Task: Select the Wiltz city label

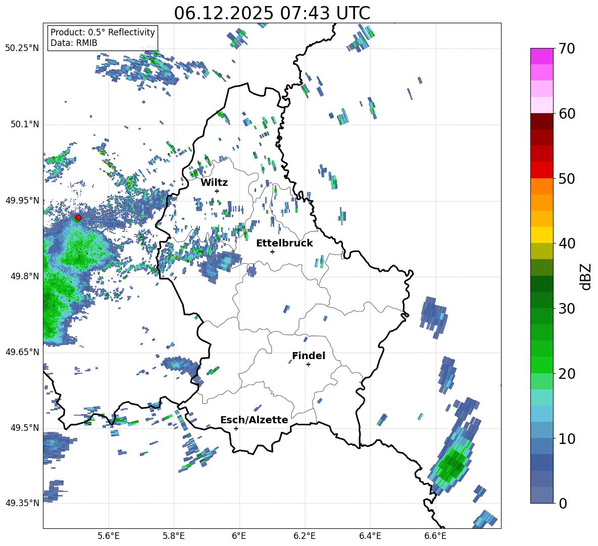Action: (x=214, y=182)
